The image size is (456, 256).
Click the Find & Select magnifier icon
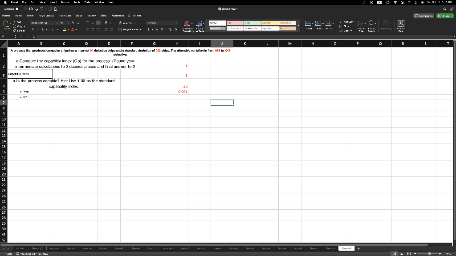tap(371, 23)
